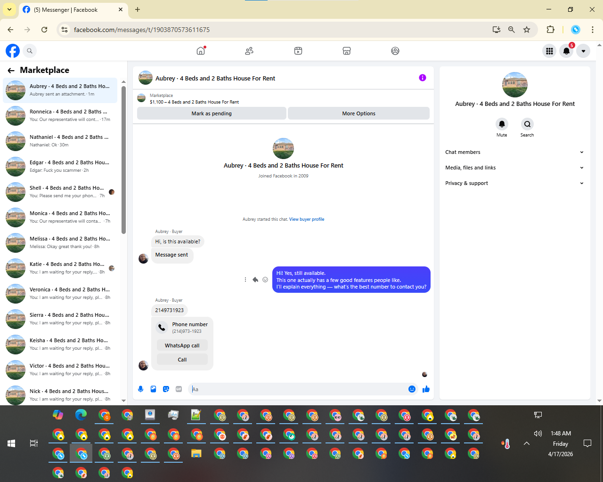Image resolution: width=603 pixels, height=482 pixels.
Task: Open Microsoft Edge from the taskbar
Action: (x=81, y=415)
